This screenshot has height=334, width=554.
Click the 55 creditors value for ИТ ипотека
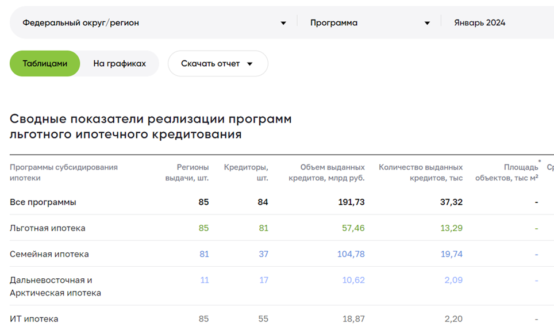263,319
